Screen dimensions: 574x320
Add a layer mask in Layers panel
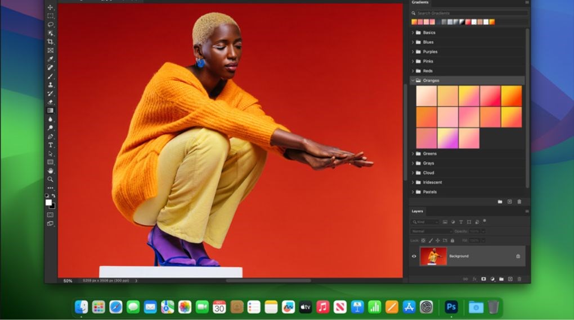point(483,278)
